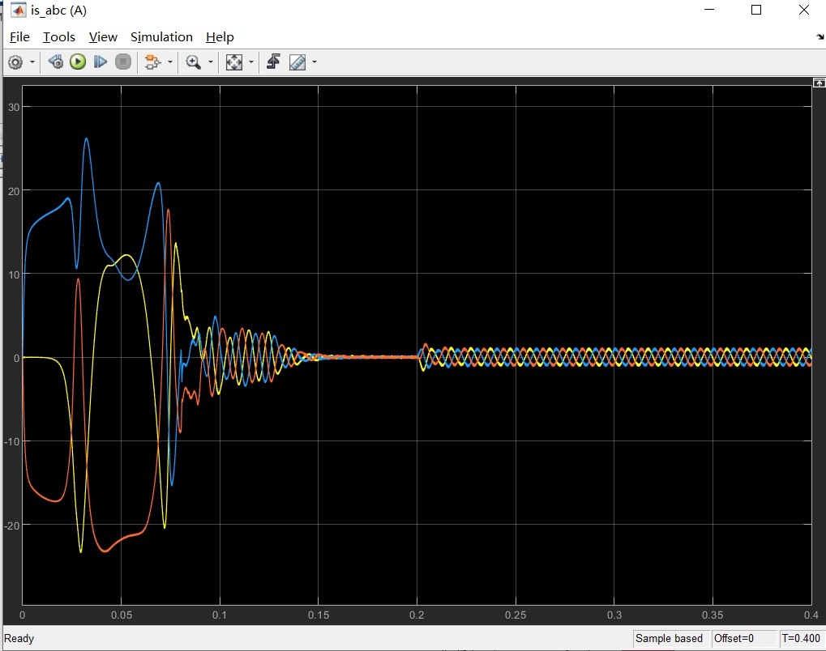The width and height of the screenshot is (826, 651).
Task: Toggle the Triggers toolbar icon
Action: tap(273, 62)
